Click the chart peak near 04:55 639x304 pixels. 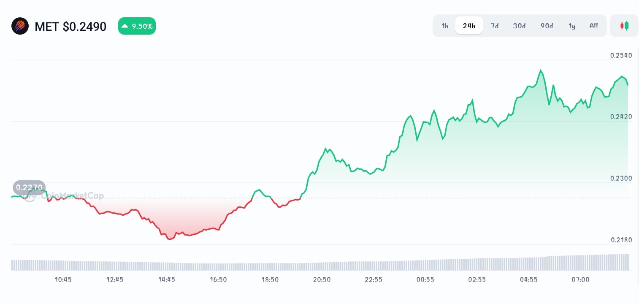click(541, 71)
